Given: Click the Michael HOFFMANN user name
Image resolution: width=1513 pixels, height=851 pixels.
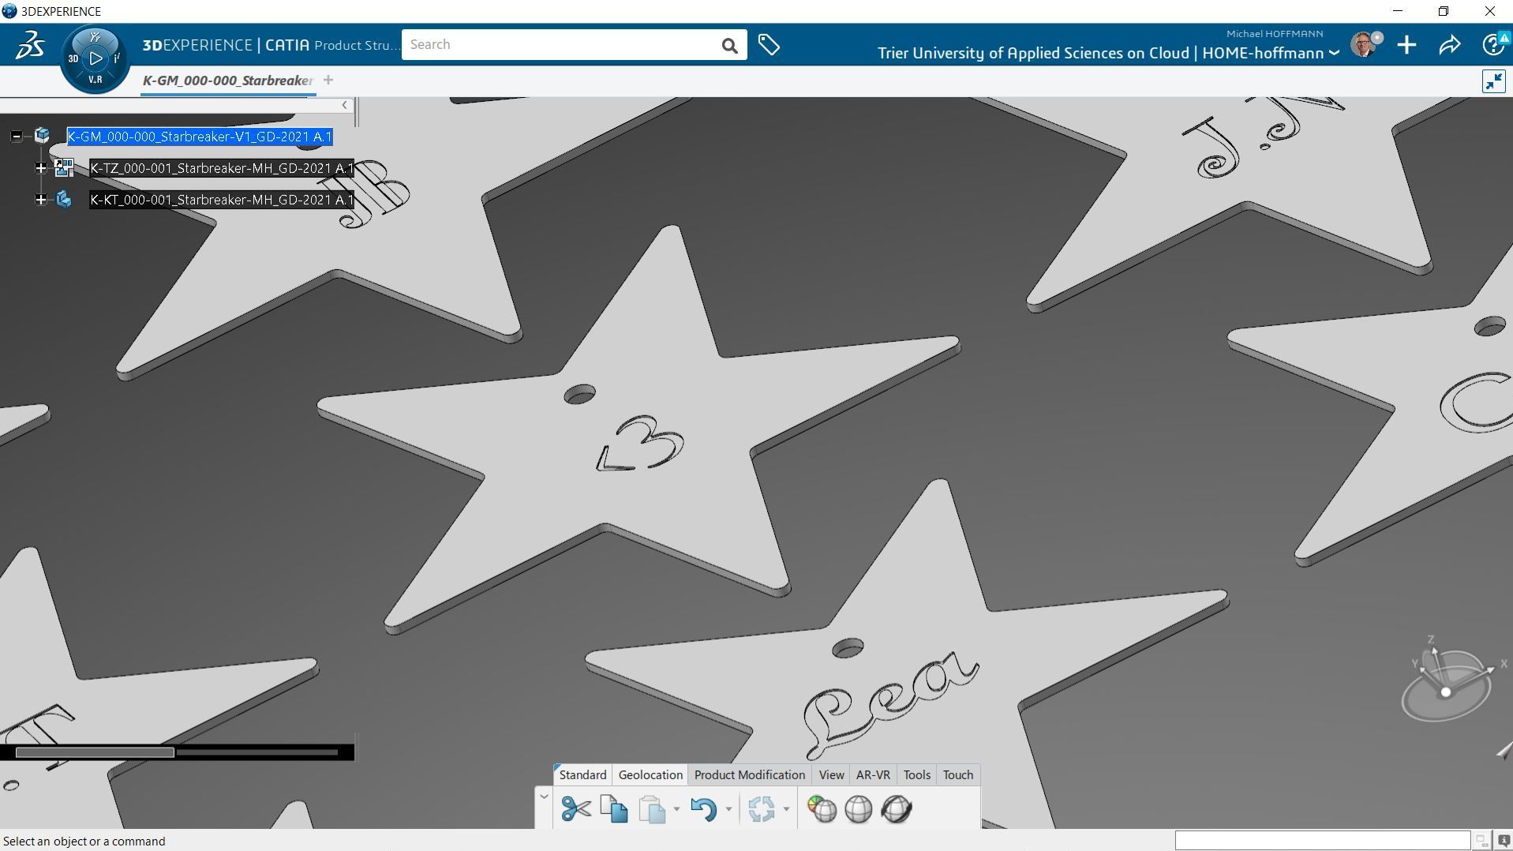Looking at the screenshot, I should coord(1275,34).
